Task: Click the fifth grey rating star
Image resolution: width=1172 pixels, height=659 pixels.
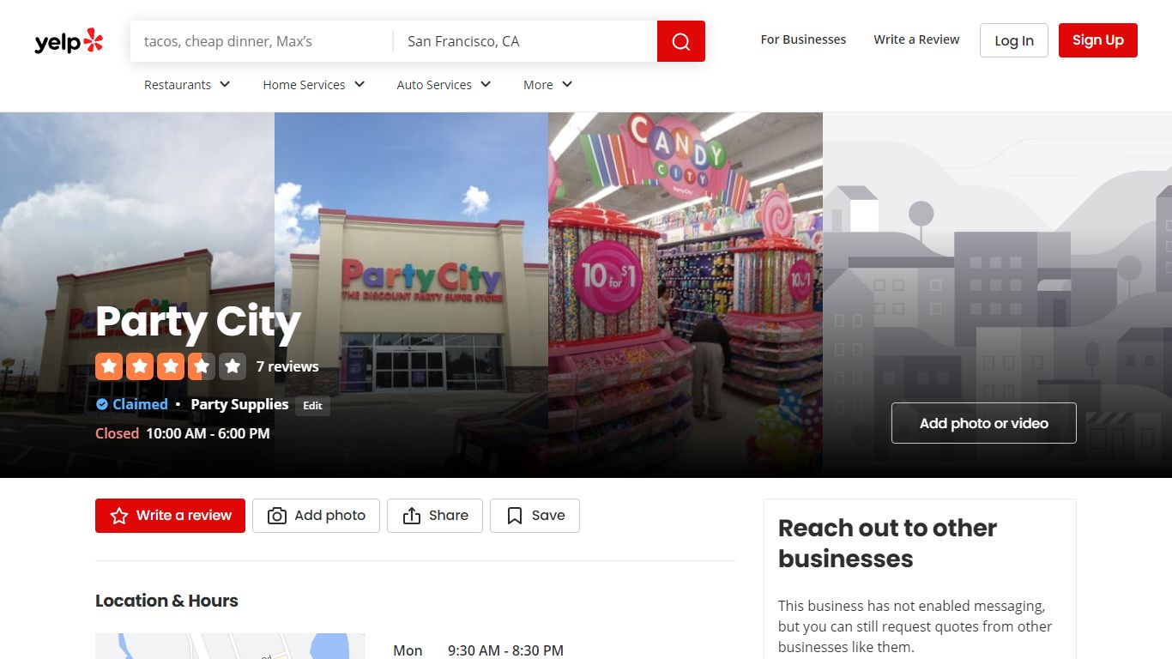Action: pos(233,366)
